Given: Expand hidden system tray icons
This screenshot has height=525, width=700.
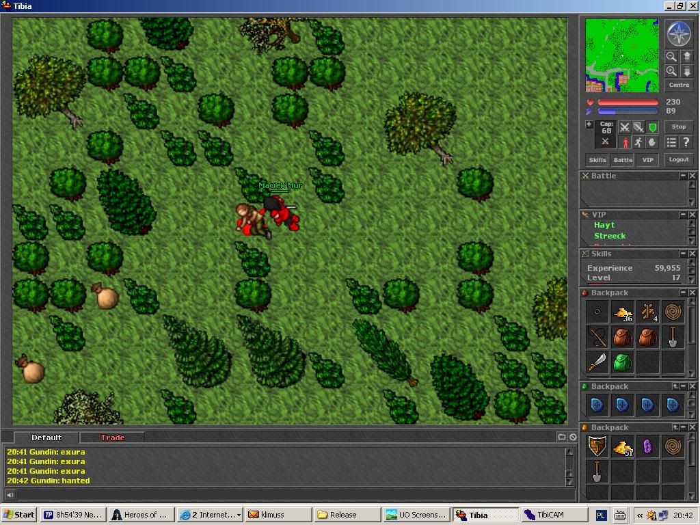Looking at the screenshot, I should (640, 515).
